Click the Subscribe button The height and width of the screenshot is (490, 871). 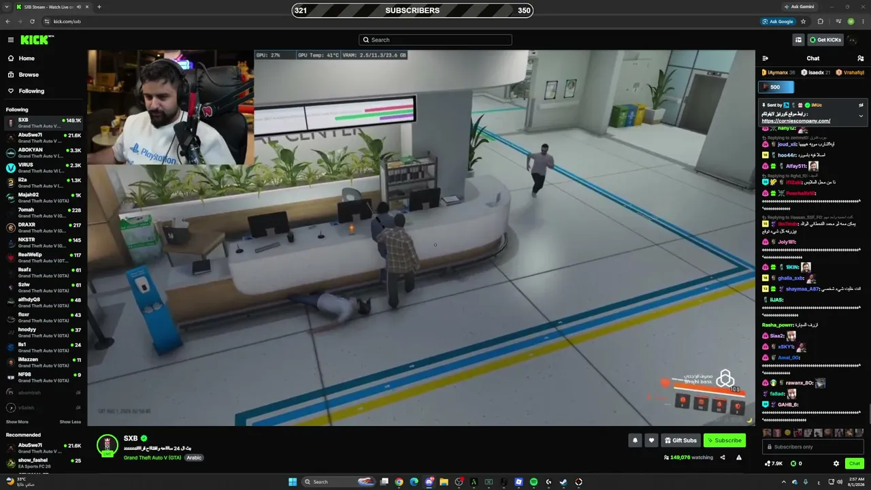(725, 440)
